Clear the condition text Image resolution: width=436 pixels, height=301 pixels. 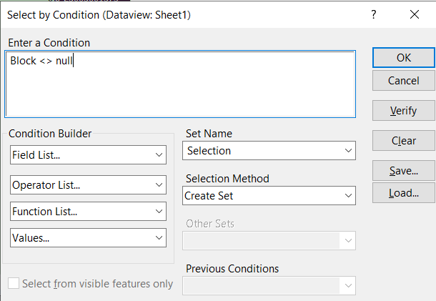tap(403, 141)
